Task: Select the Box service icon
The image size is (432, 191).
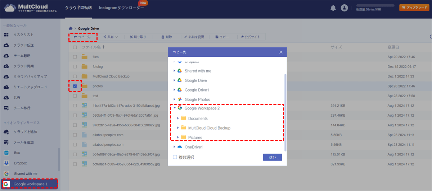Action: 6,153
